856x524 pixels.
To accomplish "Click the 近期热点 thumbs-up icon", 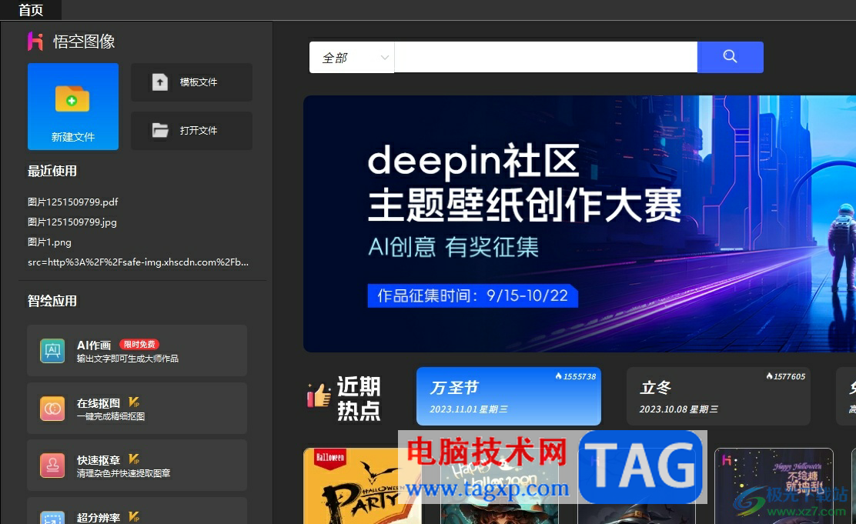I will (x=319, y=396).
